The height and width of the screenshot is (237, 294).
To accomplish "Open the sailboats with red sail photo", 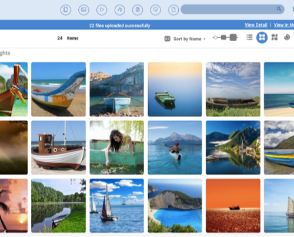I will (117, 206).
